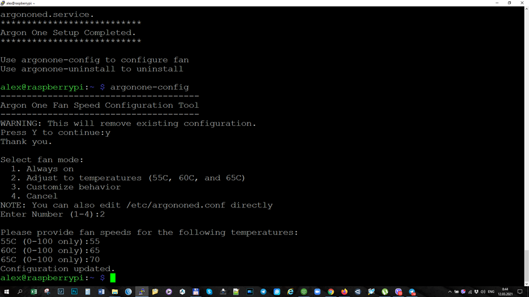529x297 pixels.
Task: Click 'Argon One Setup Completed.' line
Action: (68, 33)
